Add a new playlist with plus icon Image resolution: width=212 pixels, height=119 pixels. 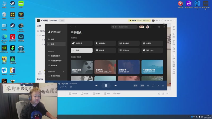point(63,72)
